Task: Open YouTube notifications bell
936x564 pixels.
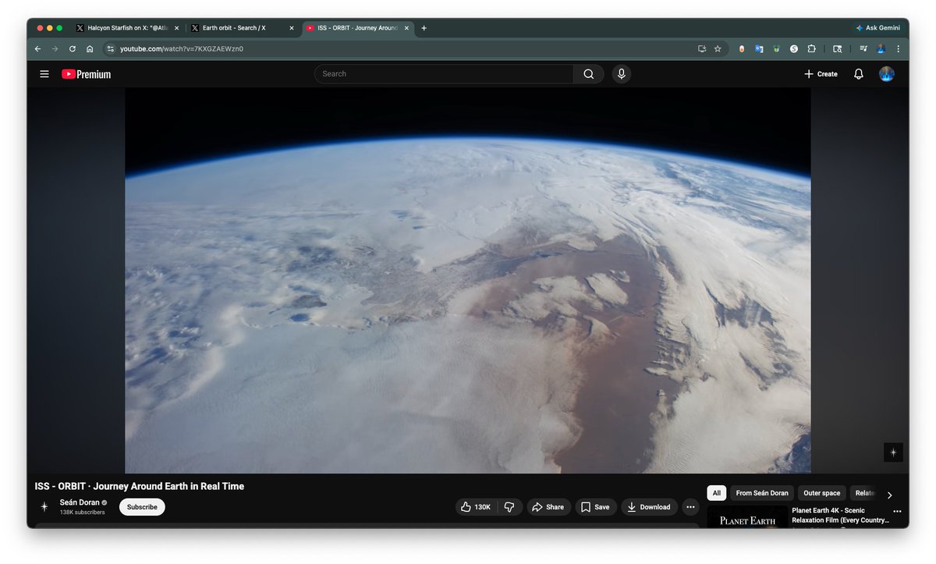Action: point(859,74)
